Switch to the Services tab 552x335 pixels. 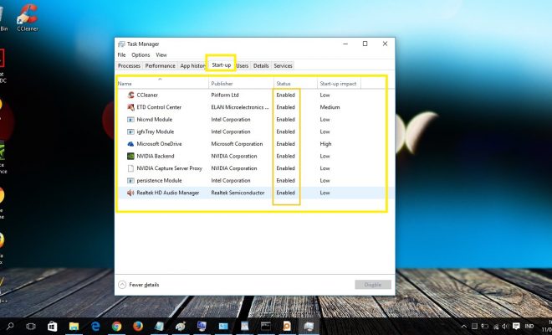click(x=283, y=66)
